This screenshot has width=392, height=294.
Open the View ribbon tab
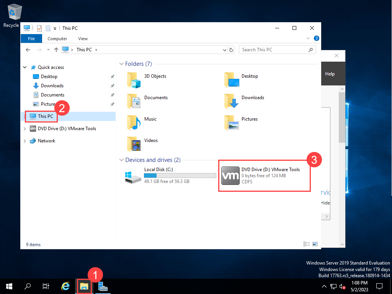coord(83,39)
